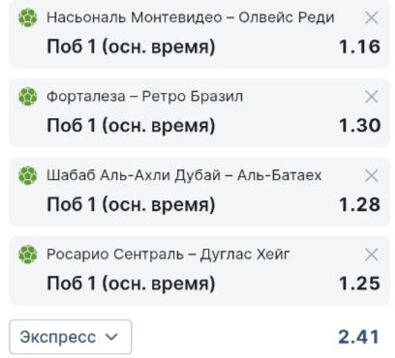Click the 1.16 odds value

(x=360, y=46)
